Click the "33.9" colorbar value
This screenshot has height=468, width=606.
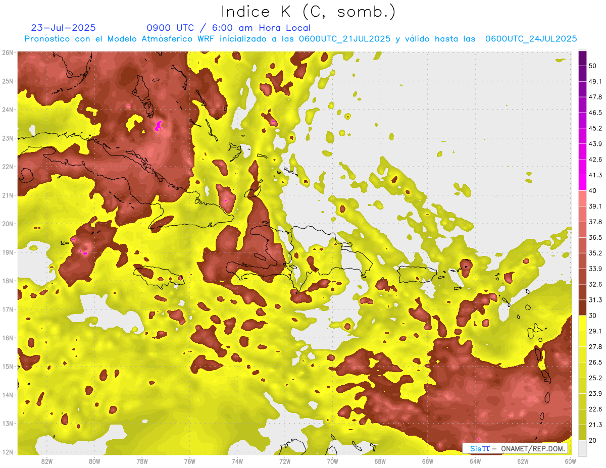click(596, 269)
